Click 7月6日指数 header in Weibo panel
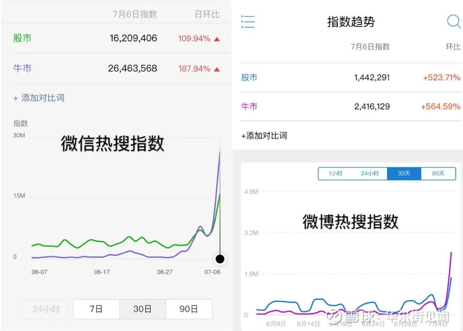Image resolution: width=463 pixels, height=331 pixels. 370,47
